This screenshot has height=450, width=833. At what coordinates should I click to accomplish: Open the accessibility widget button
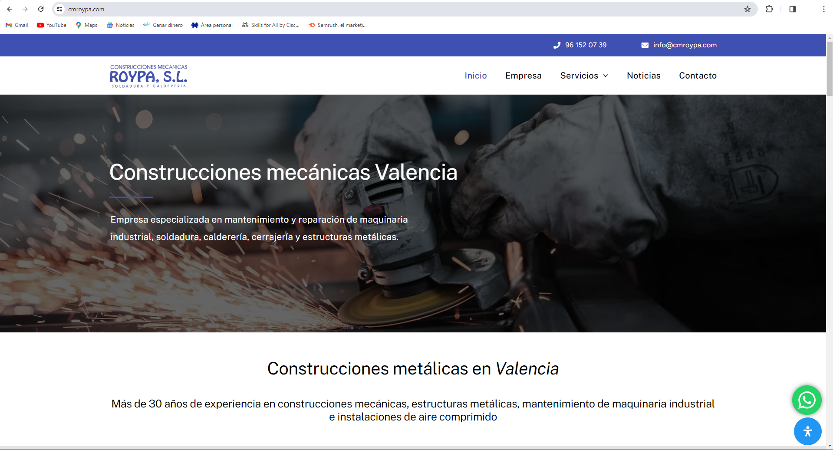point(807,431)
